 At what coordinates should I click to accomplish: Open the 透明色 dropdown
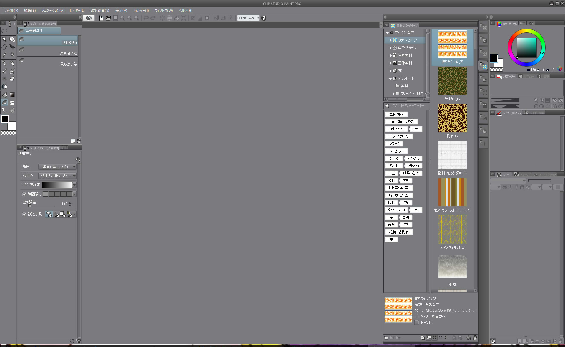(57, 176)
